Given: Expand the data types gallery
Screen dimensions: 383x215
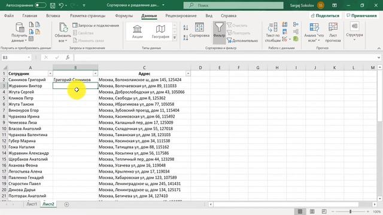Looking at the screenshot, I should 175,38.
